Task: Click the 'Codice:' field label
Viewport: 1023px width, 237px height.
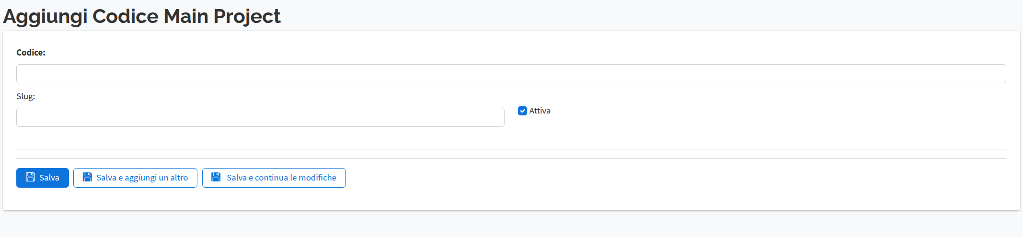Action: [x=31, y=53]
